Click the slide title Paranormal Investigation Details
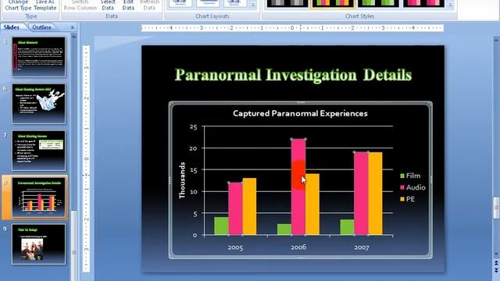Image resolution: width=500 pixels, height=281 pixels. click(294, 75)
